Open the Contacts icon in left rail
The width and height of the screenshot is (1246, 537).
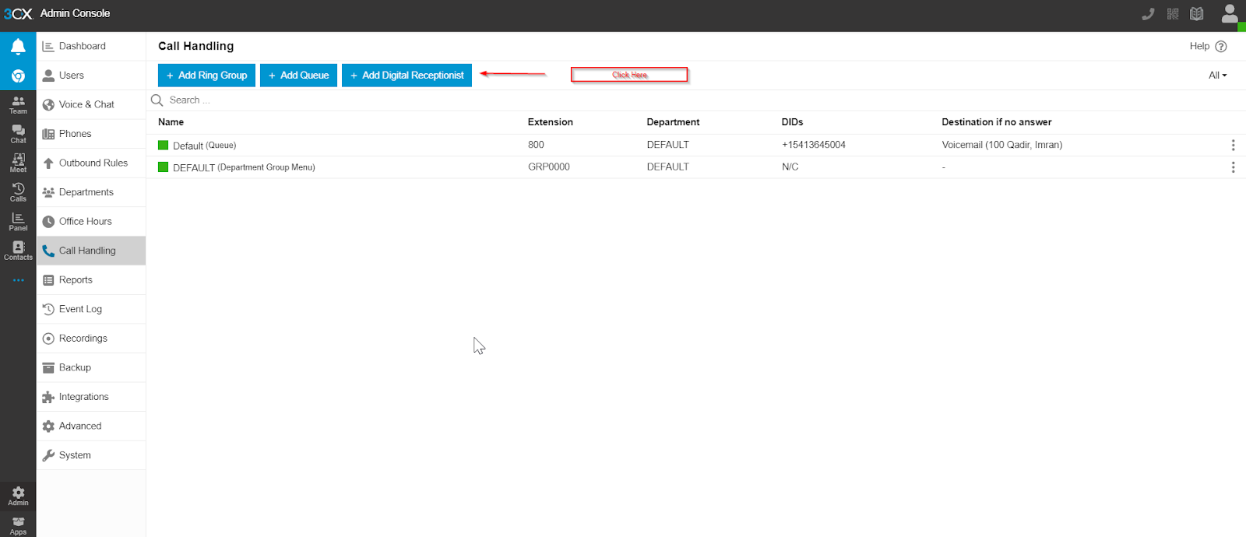pyautogui.click(x=18, y=251)
